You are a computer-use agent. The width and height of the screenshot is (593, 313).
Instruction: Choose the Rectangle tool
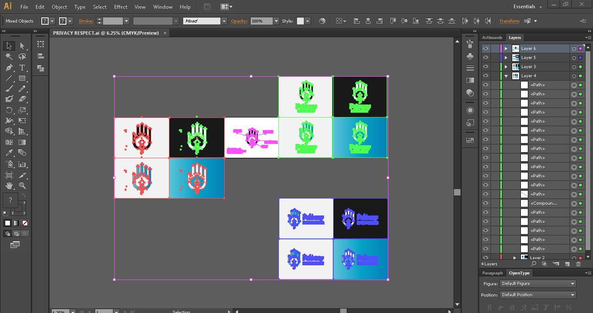pos(22,78)
